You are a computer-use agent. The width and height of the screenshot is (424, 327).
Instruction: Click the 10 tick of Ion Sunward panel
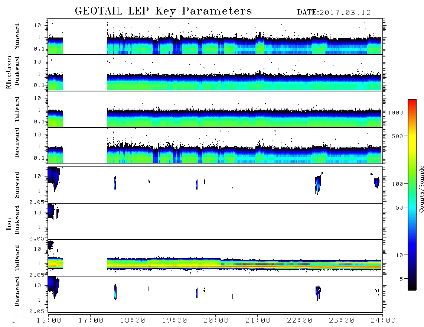click(x=37, y=177)
